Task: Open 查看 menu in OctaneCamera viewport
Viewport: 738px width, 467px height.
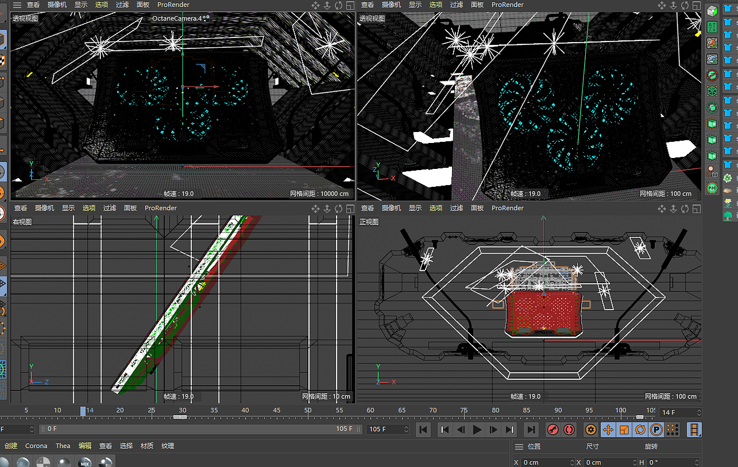Action: (33, 5)
